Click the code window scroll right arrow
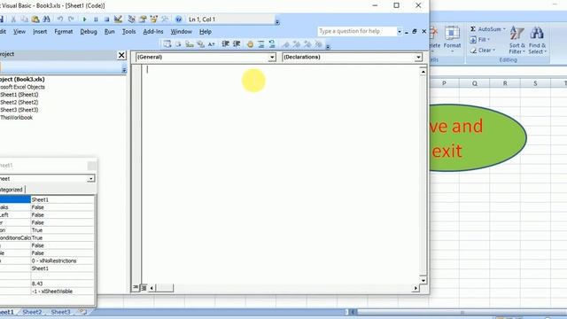This screenshot has width=567, height=319. coord(416,288)
